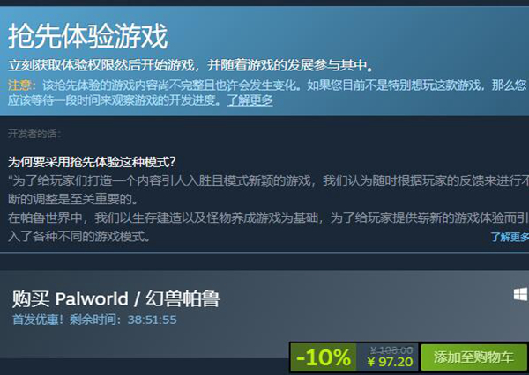
Task: Click the struck-through original price ¥108.00
Action: click(x=391, y=350)
